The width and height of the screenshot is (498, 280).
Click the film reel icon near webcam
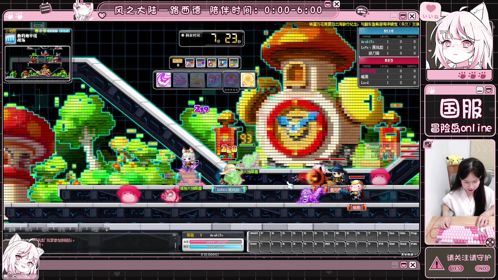coord(490,242)
